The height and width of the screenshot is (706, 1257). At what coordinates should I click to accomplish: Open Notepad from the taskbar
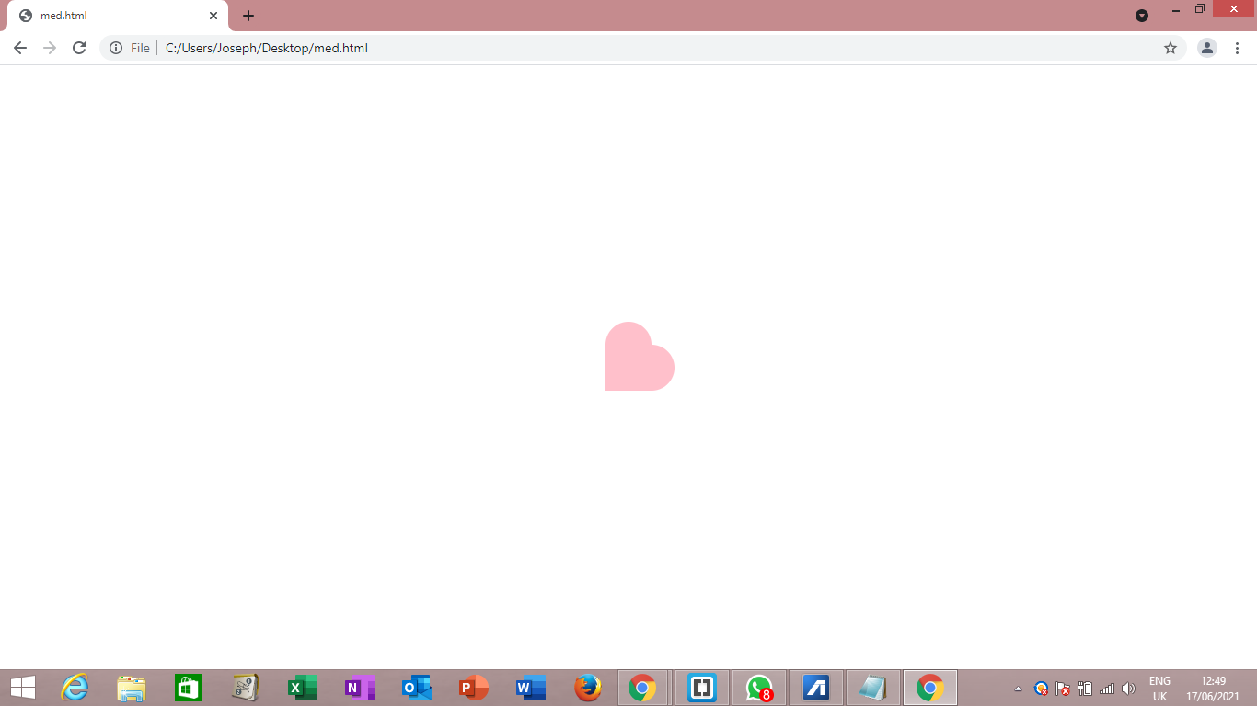point(872,687)
